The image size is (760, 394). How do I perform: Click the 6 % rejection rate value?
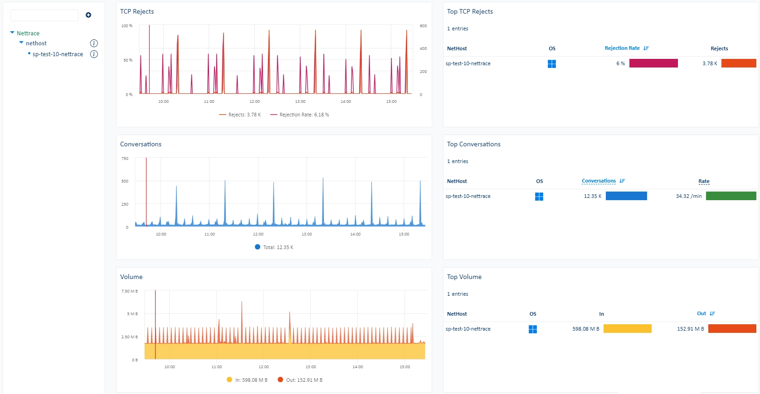tap(620, 63)
